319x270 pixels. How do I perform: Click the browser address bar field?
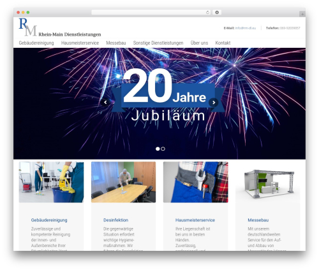point(151,12)
